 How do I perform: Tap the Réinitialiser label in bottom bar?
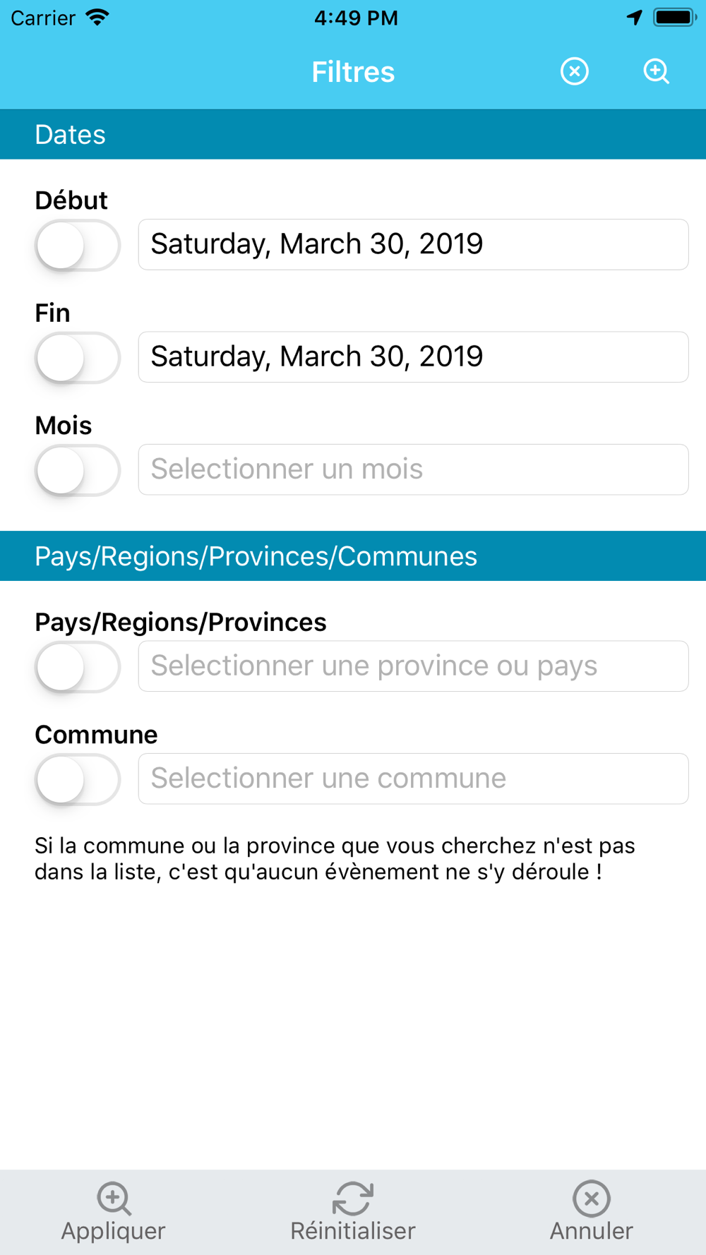click(353, 1231)
